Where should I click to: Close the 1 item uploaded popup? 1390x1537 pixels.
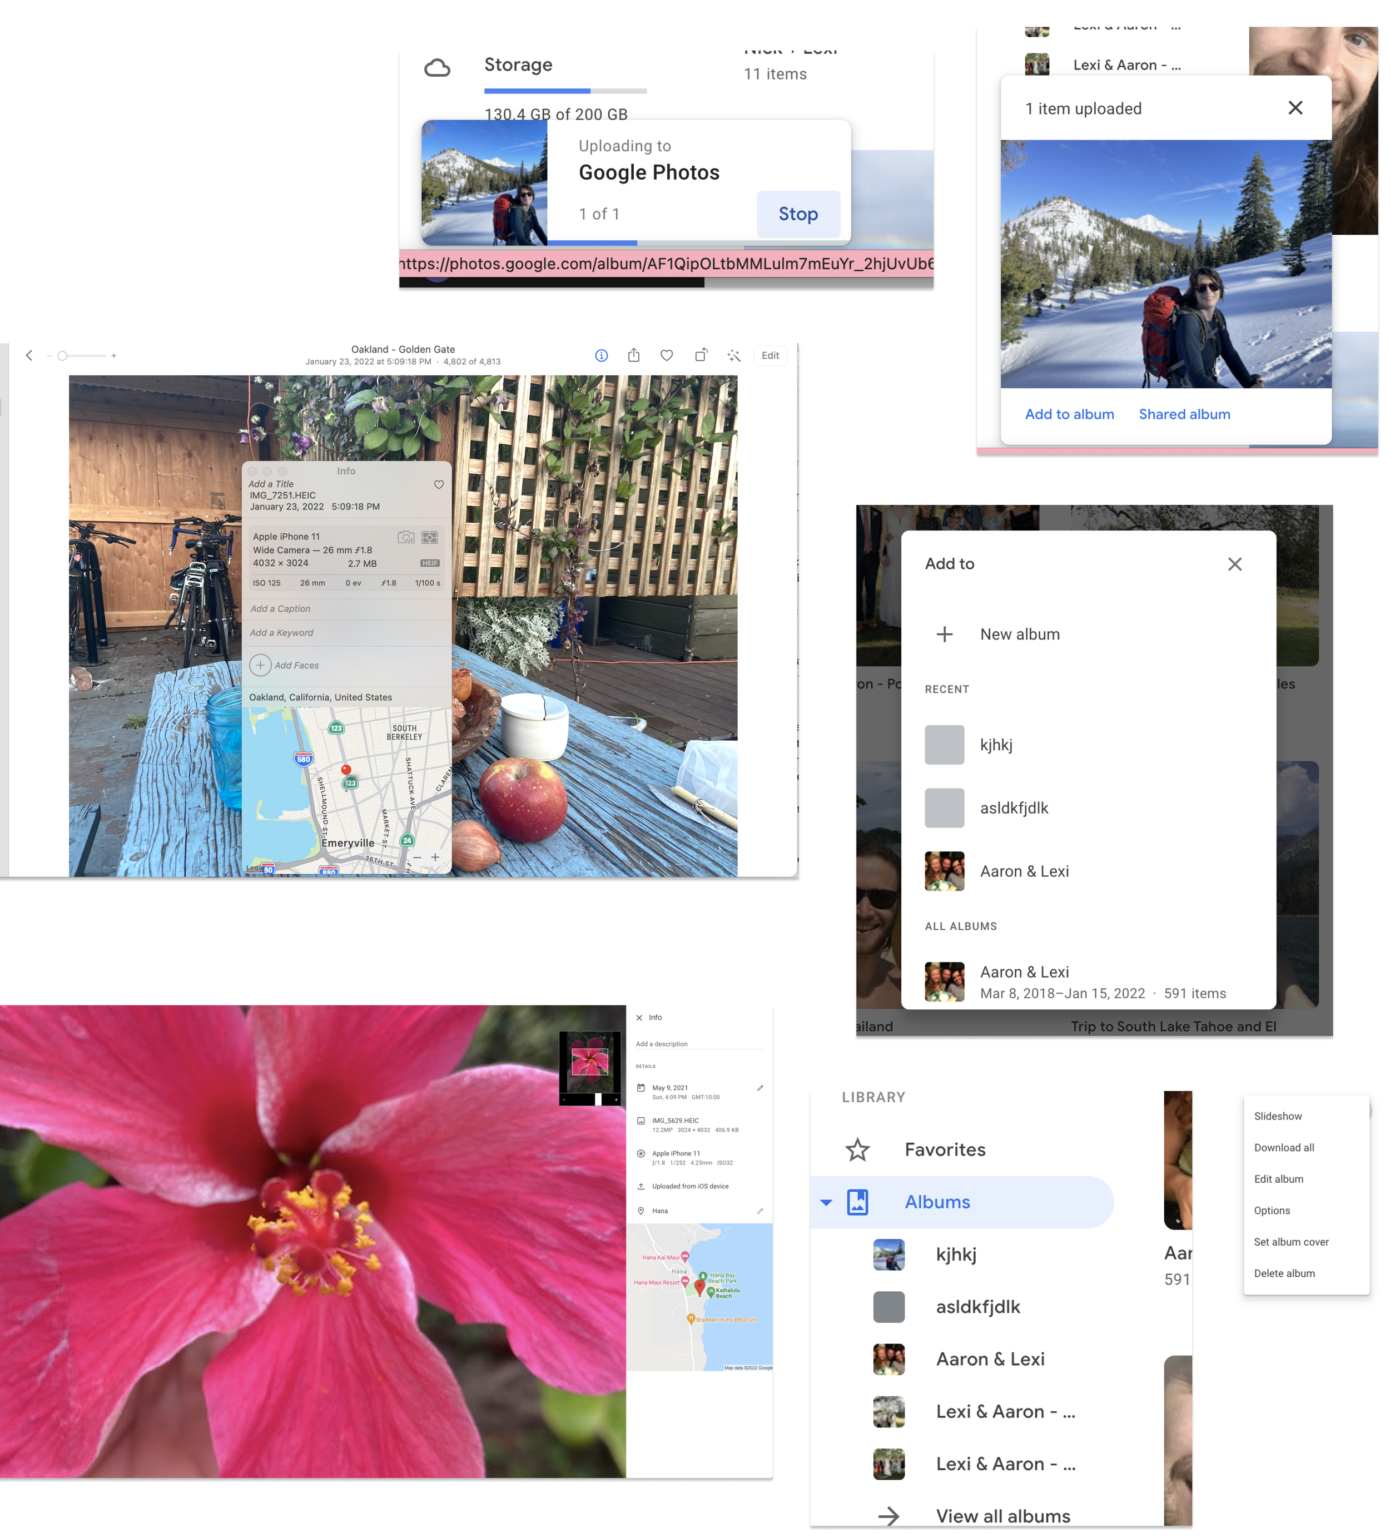[1295, 108]
